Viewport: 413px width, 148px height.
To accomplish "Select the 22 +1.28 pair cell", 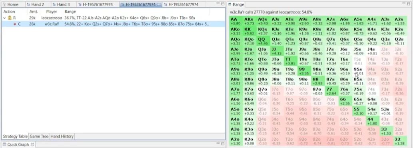I will click(400, 141).
